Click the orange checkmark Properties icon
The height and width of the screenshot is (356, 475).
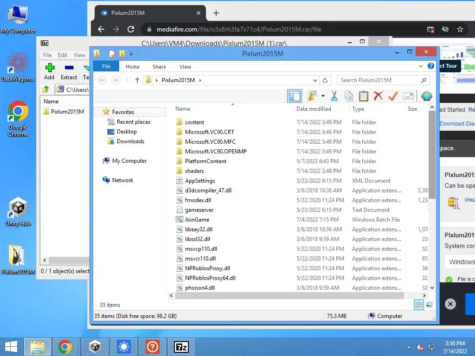pyautogui.click(x=393, y=96)
